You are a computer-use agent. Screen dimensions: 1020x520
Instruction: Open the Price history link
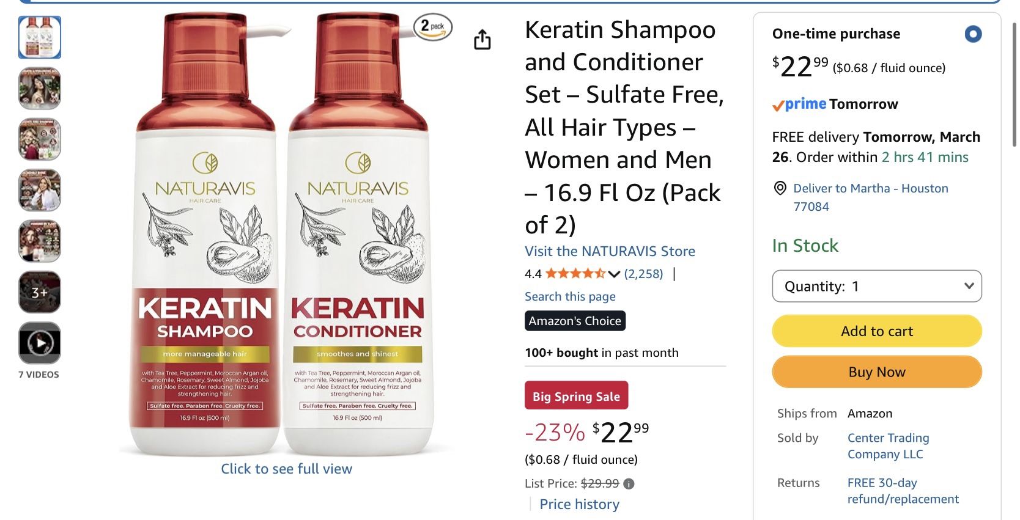click(579, 504)
